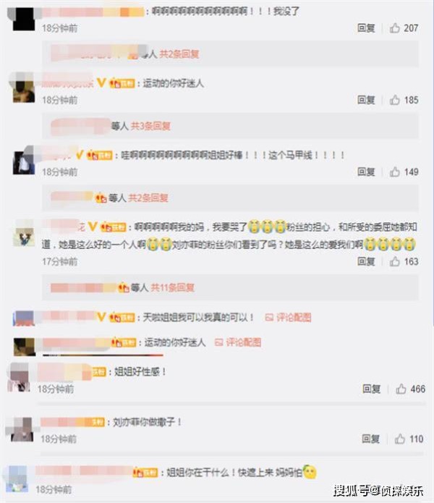The image size is (434, 503).
Task: Expand 共2条回复 under the first comment
Action: point(179,54)
